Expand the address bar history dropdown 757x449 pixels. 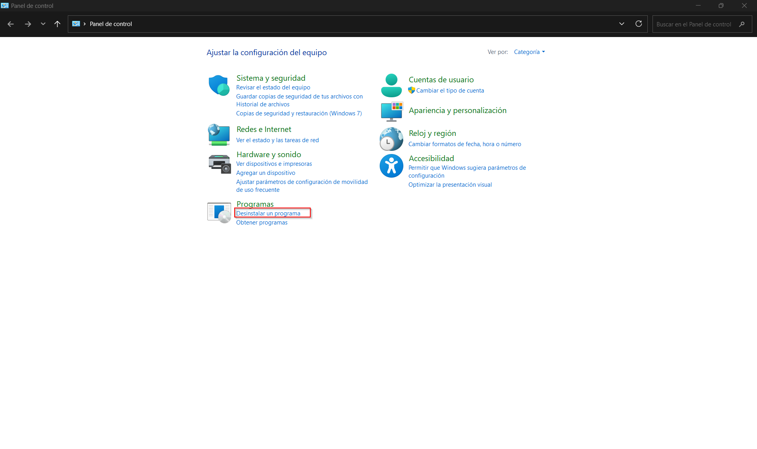622,24
